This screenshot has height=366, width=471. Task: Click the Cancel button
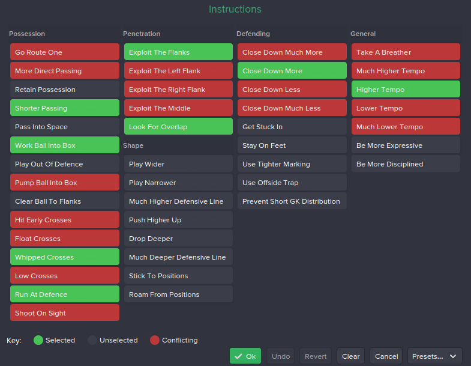[x=386, y=356]
